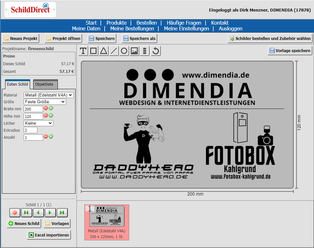Open Kontakt page
The image size is (314, 248).
coord(220,23)
